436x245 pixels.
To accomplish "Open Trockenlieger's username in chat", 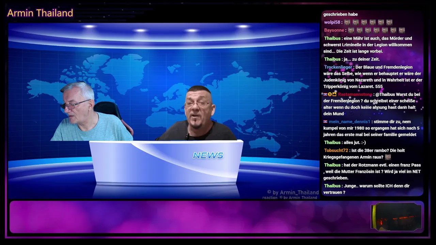I will click(x=338, y=67).
